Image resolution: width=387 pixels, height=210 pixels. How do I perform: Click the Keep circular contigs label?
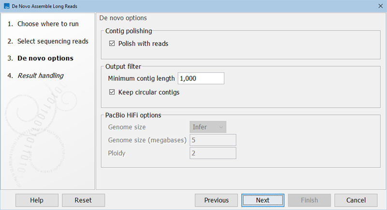pyautogui.click(x=149, y=92)
